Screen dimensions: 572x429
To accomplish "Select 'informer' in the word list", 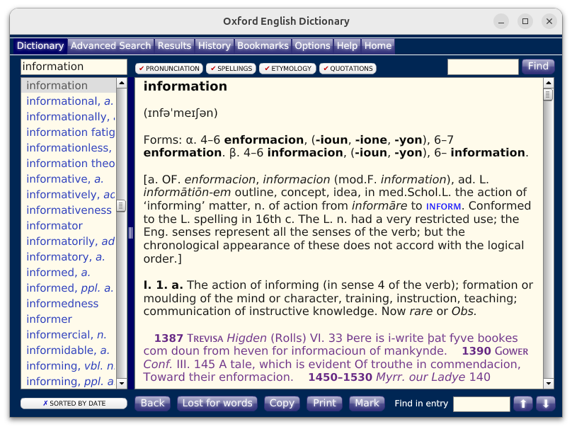I will coord(69,319).
